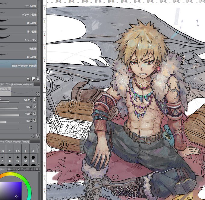Click the slider with value 100

pyautogui.click(x=10, y=115)
